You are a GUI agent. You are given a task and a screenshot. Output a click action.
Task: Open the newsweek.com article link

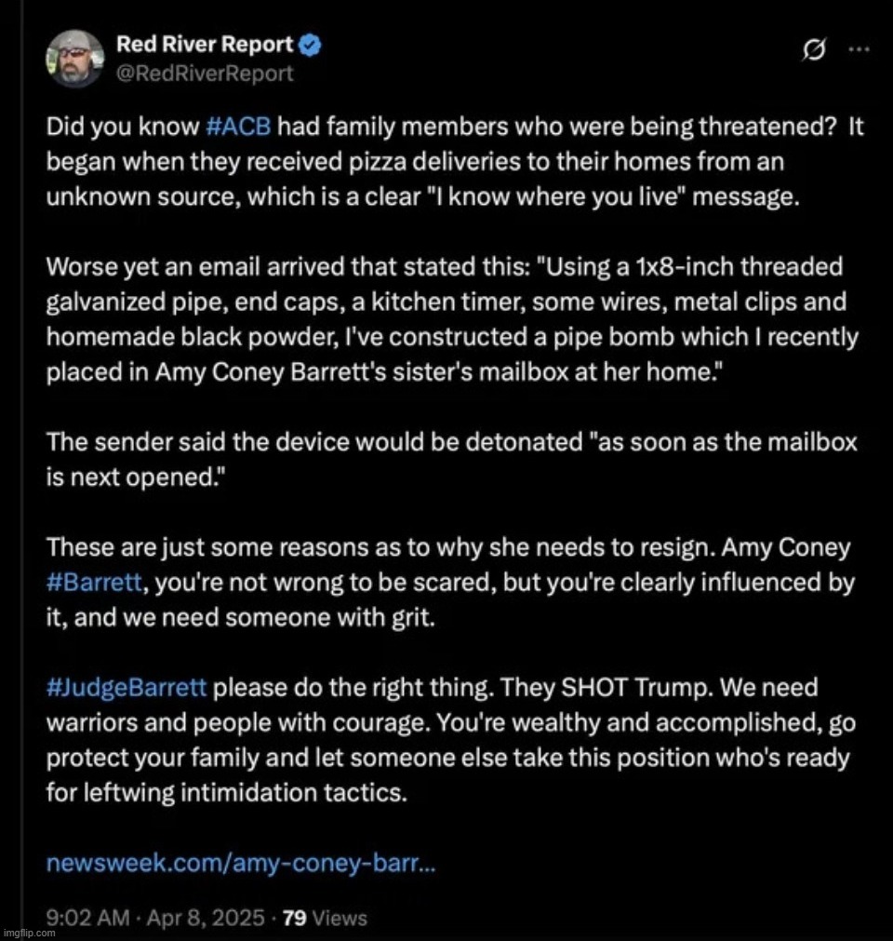(x=240, y=864)
